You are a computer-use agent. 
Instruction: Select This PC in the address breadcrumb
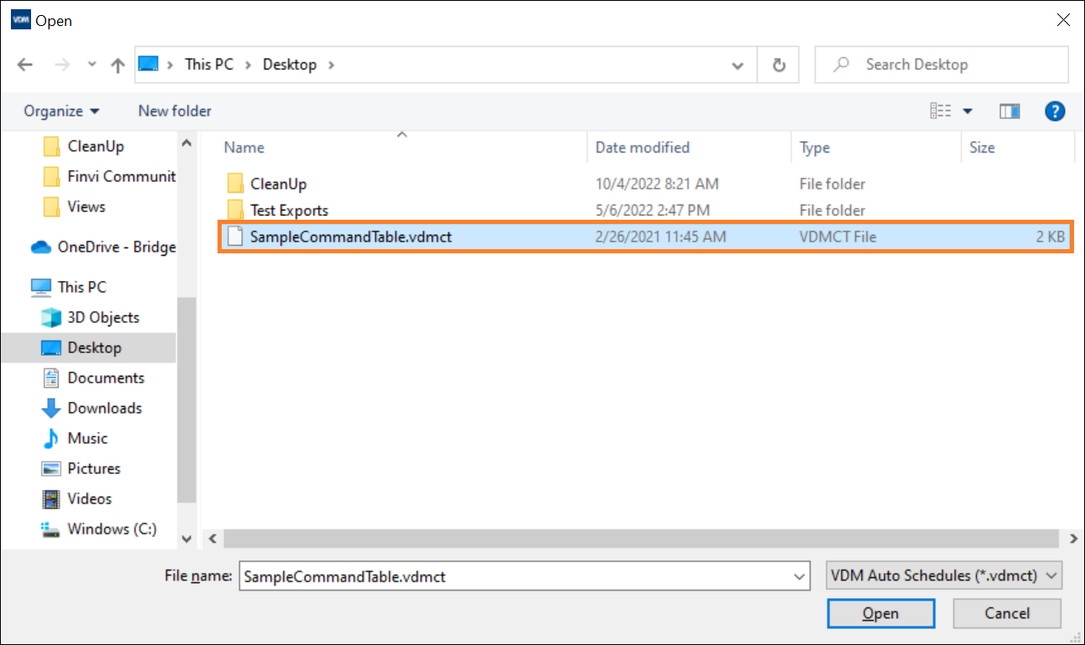click(209, 65)
